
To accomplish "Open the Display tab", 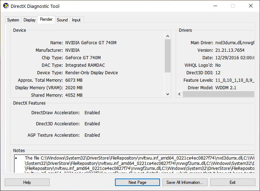I will 29,20.
